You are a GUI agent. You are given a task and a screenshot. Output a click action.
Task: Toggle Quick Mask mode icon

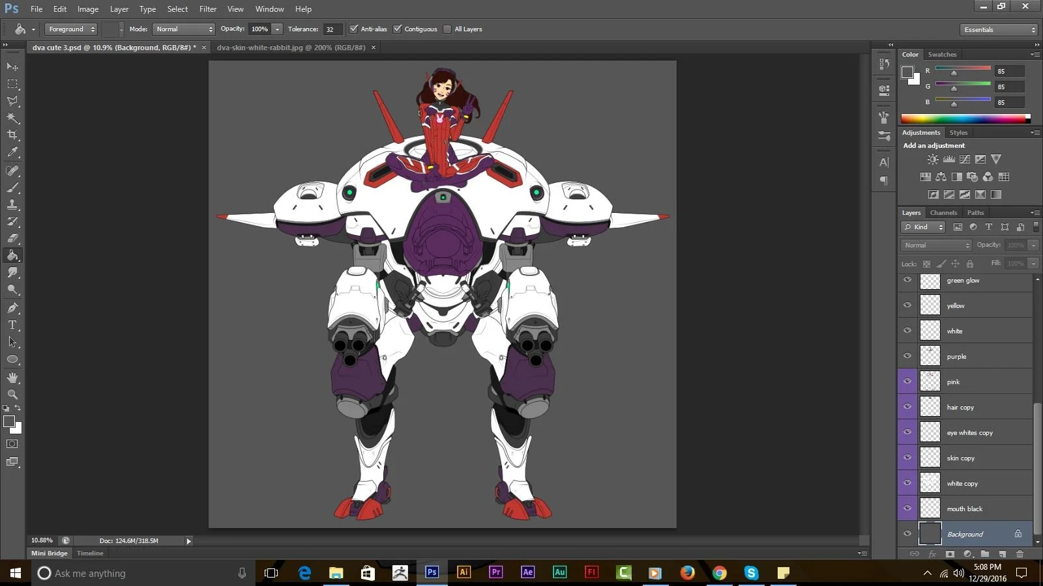click(12, 444)
